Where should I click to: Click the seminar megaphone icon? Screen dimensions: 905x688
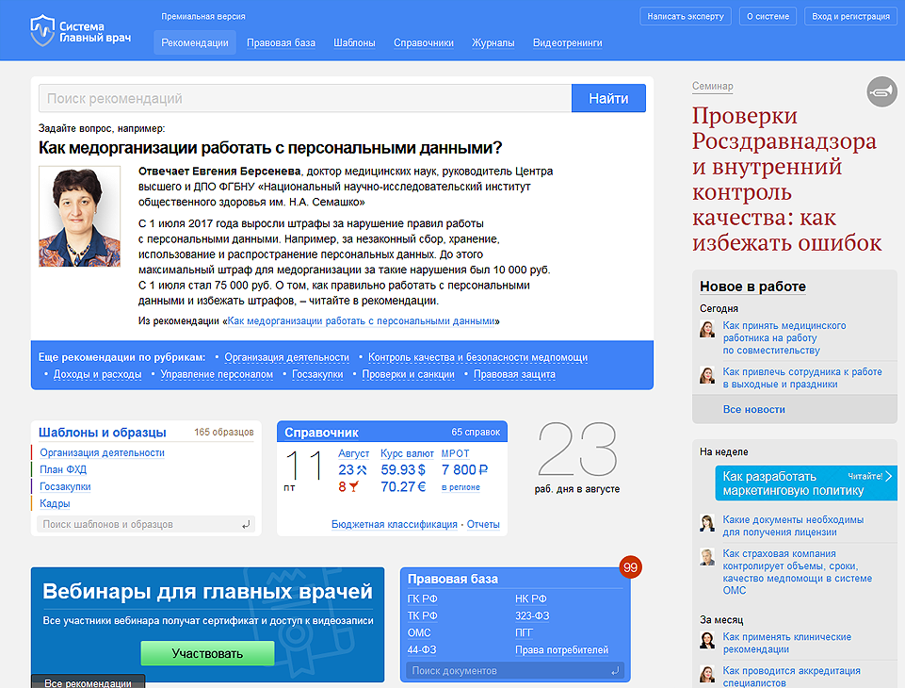(x=881, y=91)
